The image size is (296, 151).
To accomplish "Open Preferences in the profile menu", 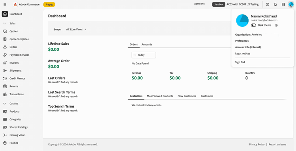I will tap(242, 41).
